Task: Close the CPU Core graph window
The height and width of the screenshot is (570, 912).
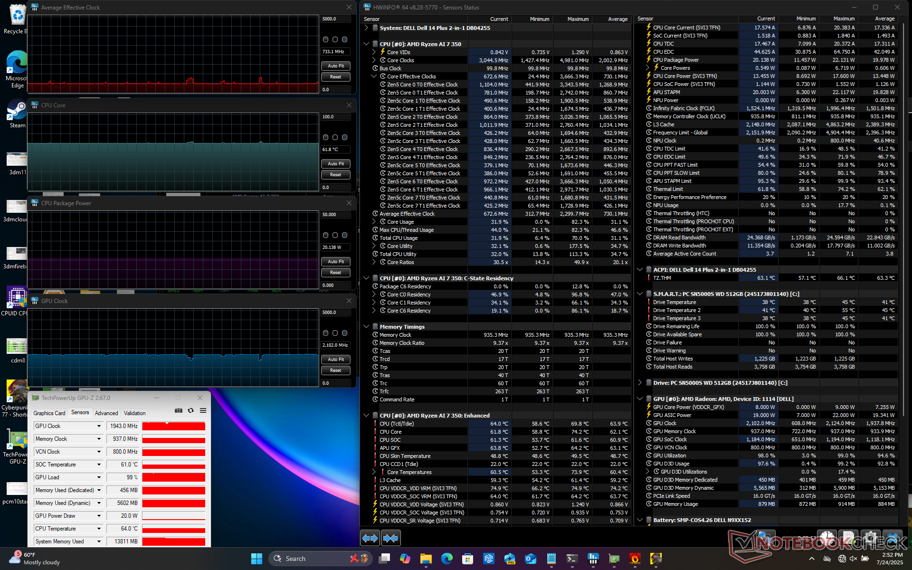Action: point(349,105)
